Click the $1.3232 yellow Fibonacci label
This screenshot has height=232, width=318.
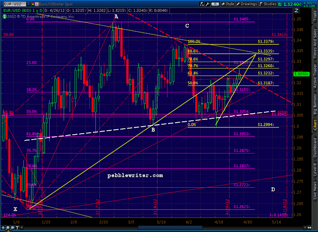266,73
